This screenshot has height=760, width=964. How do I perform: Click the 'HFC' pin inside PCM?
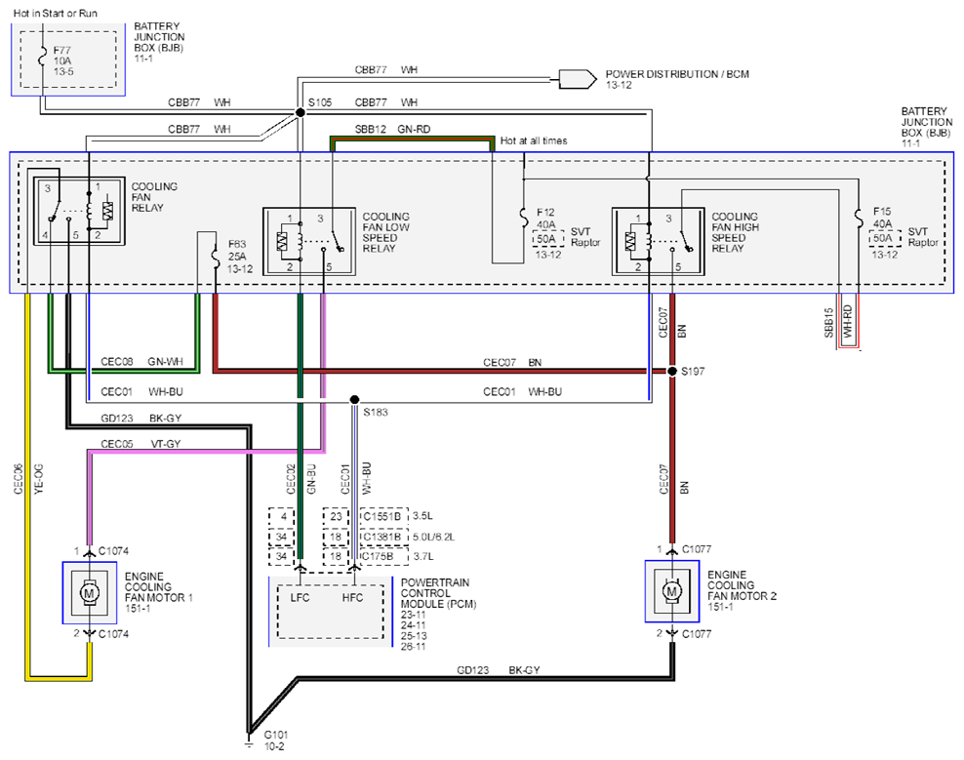click(353, 598)
